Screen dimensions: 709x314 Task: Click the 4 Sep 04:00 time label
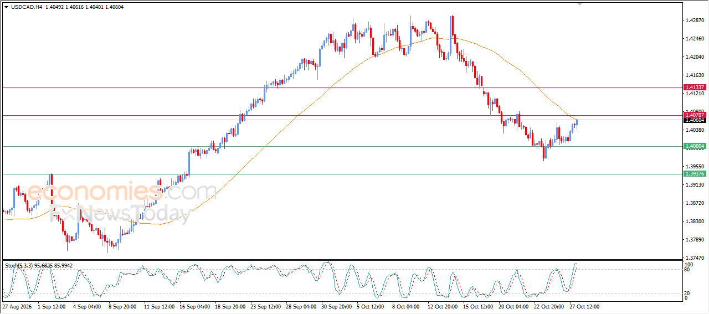[x=88, y=306]
